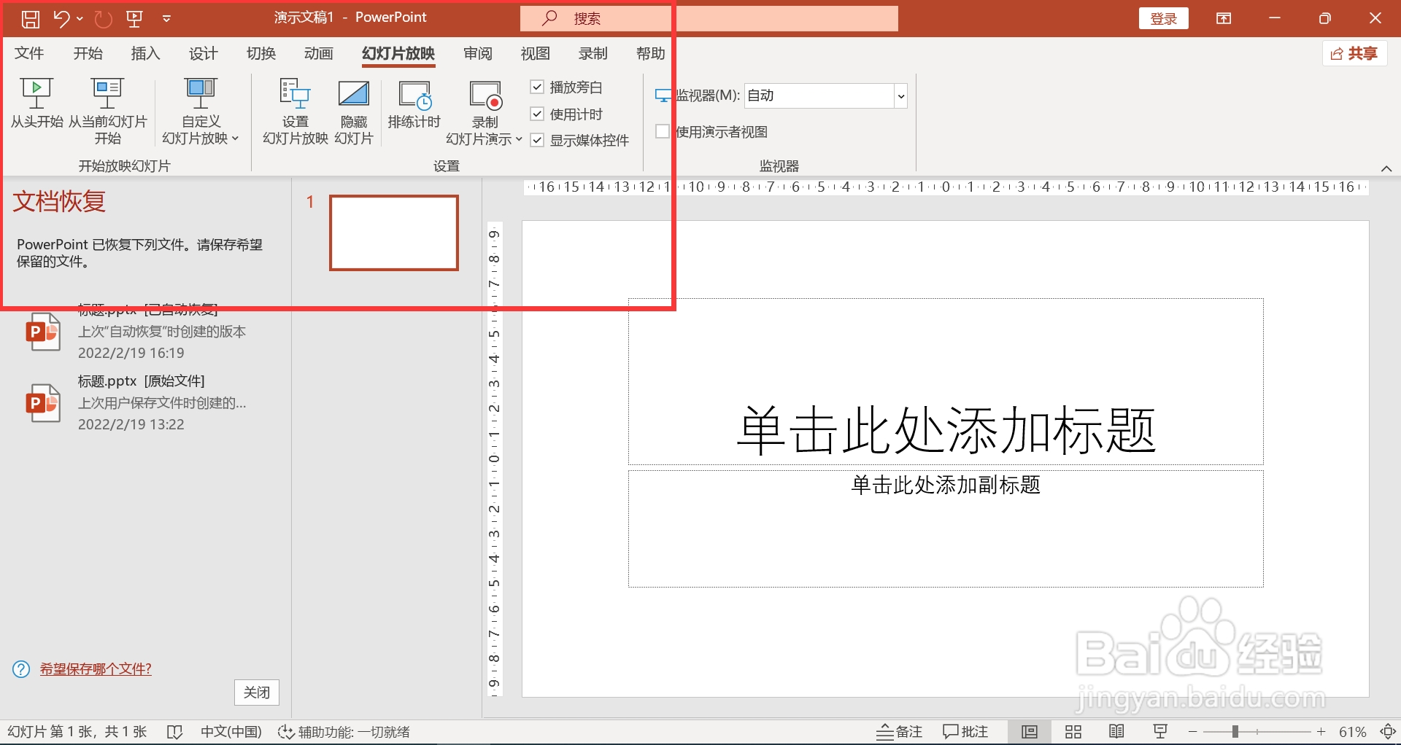
Task: Start slideshow with 从头开始
Action: coord(36,103)
